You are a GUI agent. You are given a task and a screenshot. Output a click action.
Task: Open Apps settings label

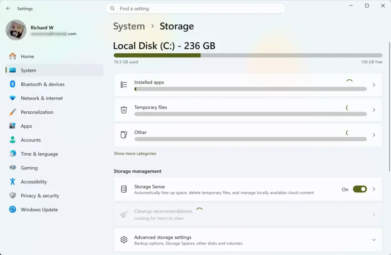(26, 126)
